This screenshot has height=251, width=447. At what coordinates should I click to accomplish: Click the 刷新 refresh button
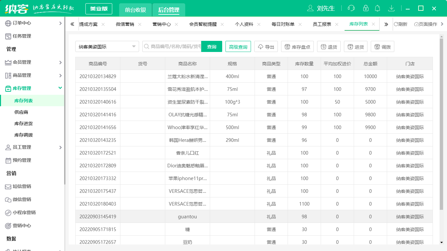(401, 24)
